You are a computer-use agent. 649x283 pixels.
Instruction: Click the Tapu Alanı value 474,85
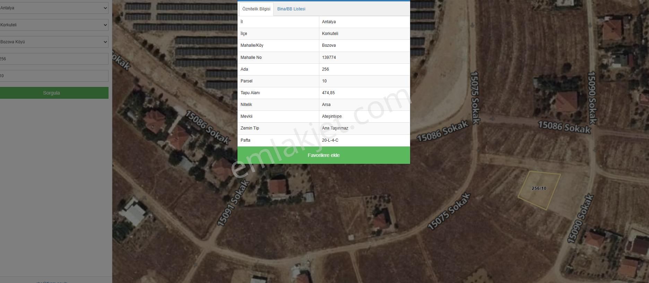(x=328, y=93)
